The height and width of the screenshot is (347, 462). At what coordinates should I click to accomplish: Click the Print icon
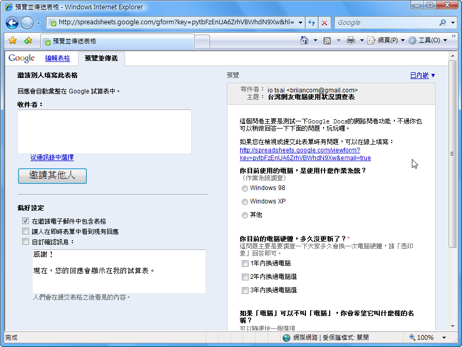pos(350,40)
